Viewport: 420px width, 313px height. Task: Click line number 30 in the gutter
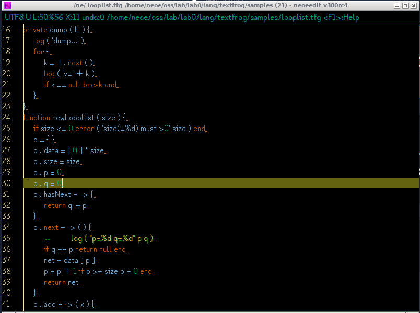pyautogui.click(x=7, y=183)
